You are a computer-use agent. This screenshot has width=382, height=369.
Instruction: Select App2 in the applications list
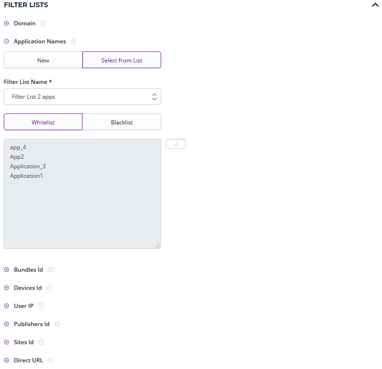(x=17, y=156)
